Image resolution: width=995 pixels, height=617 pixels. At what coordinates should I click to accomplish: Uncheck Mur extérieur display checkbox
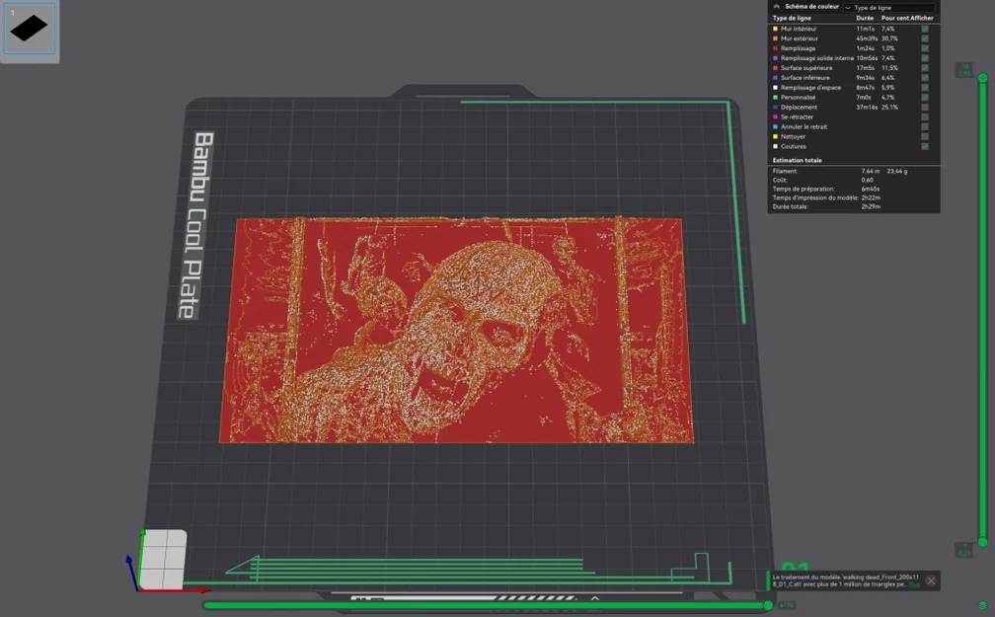point(925,39)
